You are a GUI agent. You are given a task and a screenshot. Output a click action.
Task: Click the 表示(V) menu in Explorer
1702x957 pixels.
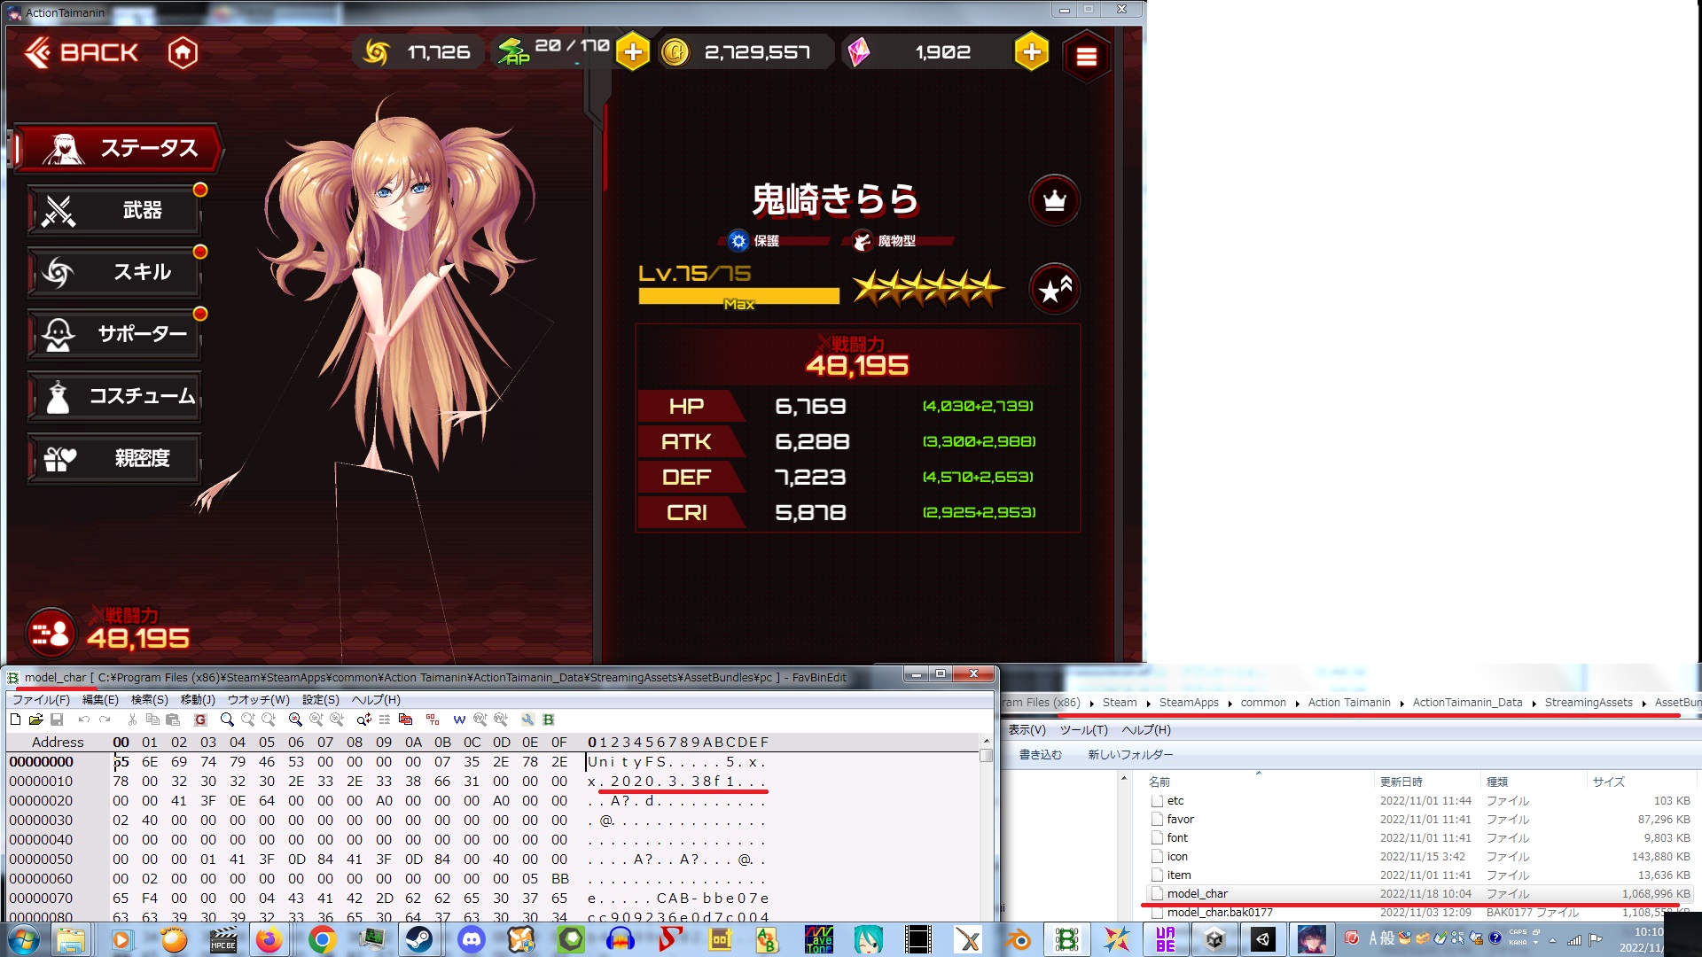point(1027,730)
